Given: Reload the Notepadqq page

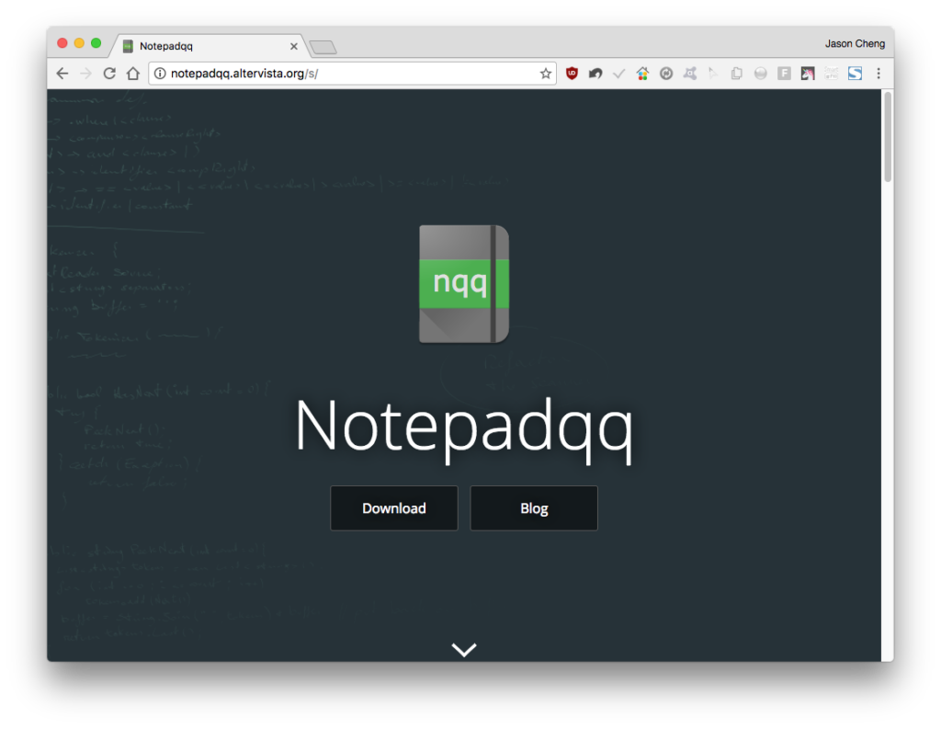Looking at the screenshot, I should pos(109,74).
